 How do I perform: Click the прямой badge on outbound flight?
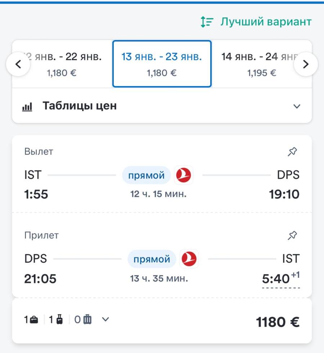coord(146,175)
